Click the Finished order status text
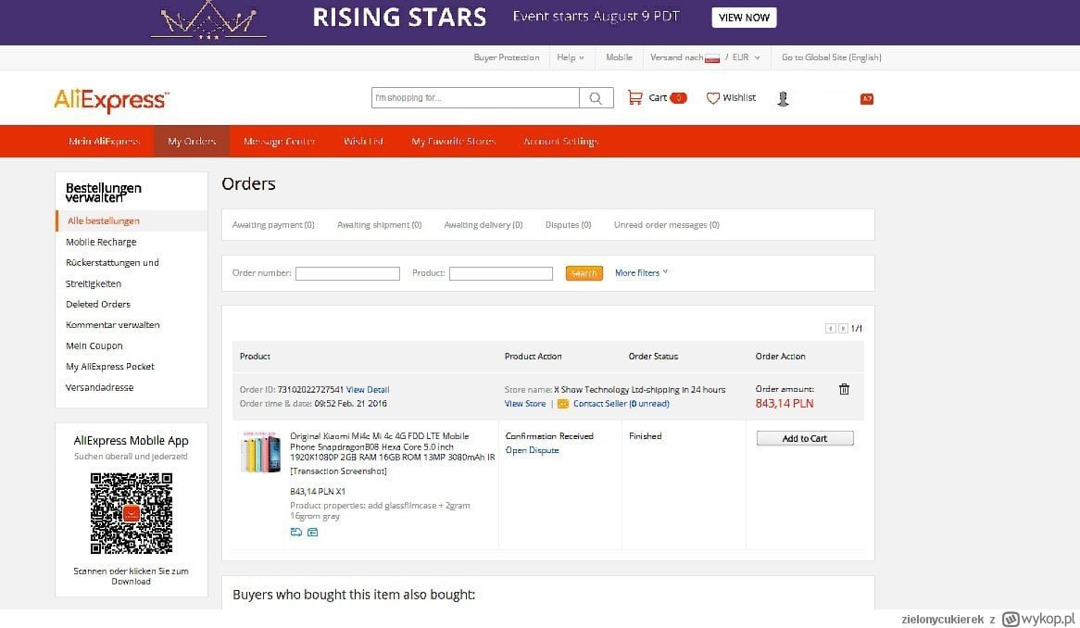Image resolution: width=1080 pixels, height=628 pixels. [646, 436]
